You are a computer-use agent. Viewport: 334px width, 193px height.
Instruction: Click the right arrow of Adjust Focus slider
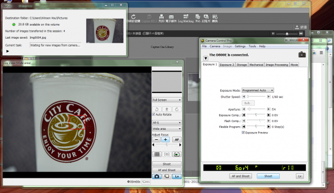(x=180, y=144)
